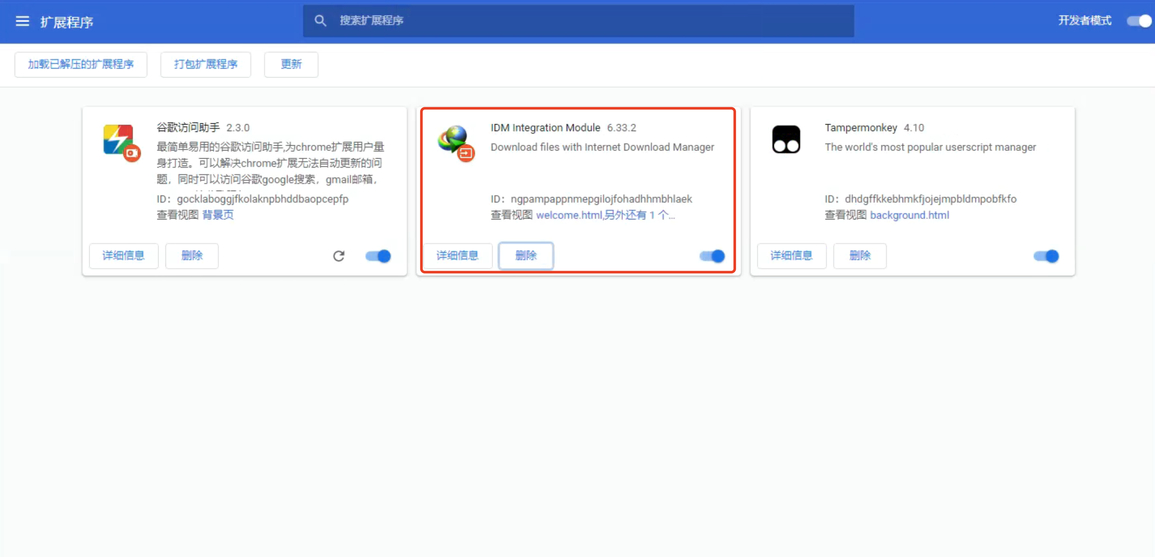
Task: Click 打包扩展程序 button
Action: pos(206,65)
